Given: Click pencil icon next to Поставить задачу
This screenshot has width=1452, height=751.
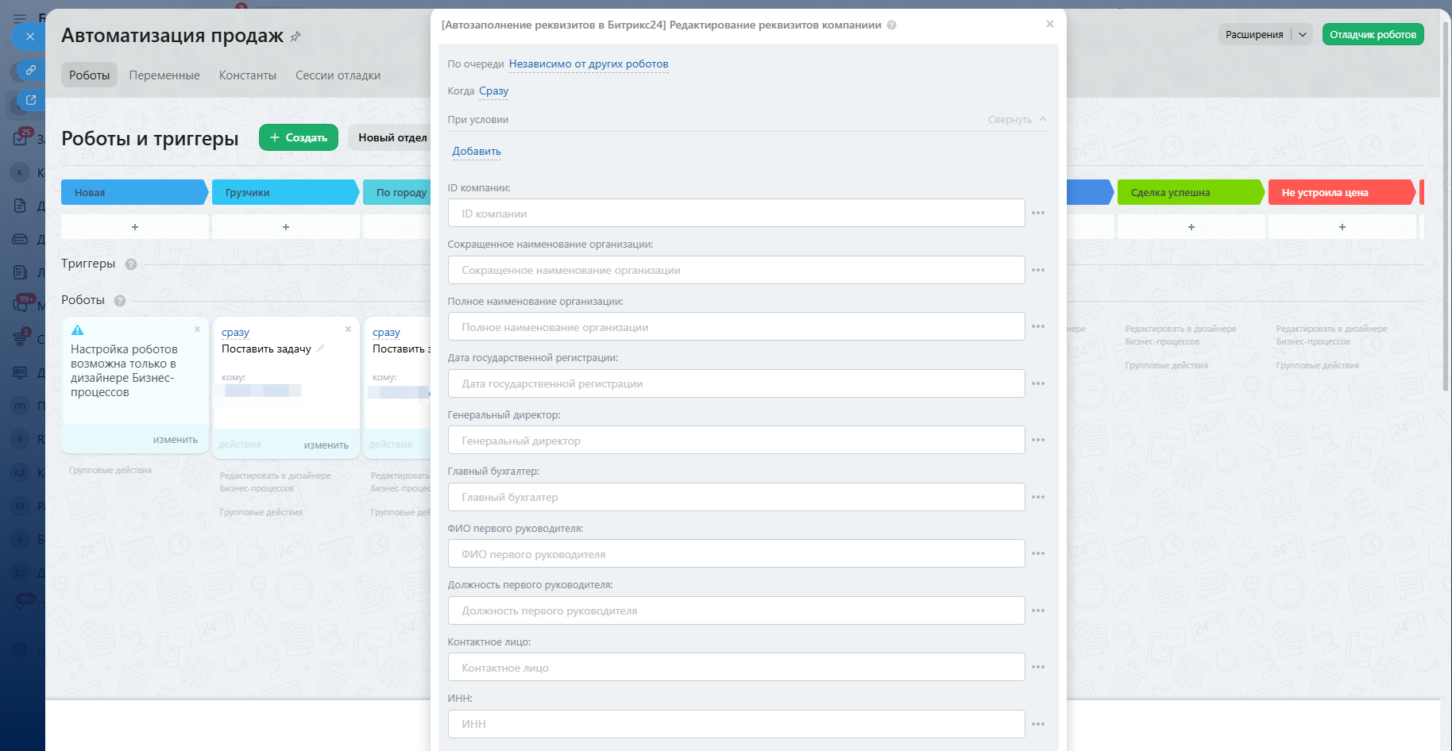Looking at the screenshot, I should coord(321,349).
